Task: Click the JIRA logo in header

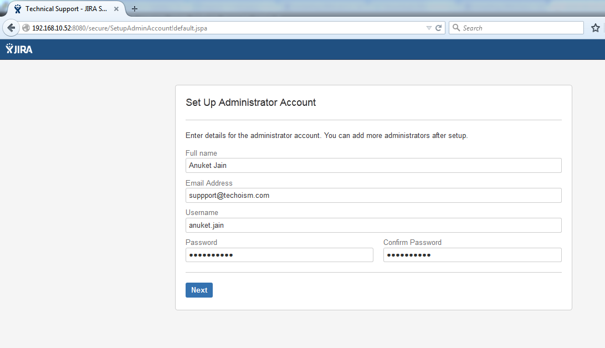Action: tap(19, 49)
